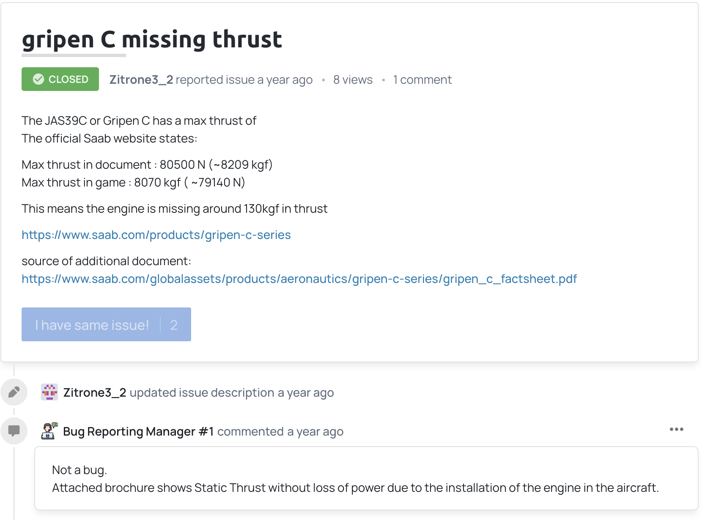Click reporter name Zitrone3_2 in header
Viewport: 702px width, 521px height.
coord(141,80)
